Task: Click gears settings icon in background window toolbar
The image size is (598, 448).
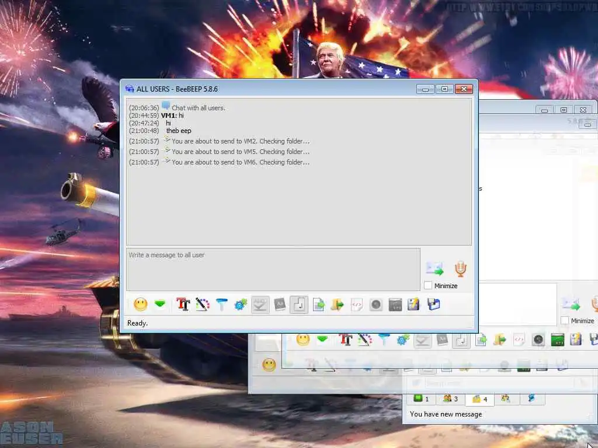Action: 403,339
